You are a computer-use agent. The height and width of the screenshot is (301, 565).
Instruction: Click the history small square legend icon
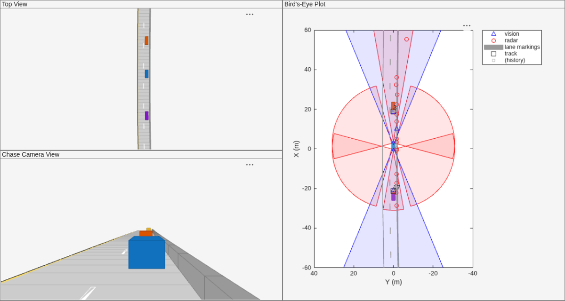point(493,60)
